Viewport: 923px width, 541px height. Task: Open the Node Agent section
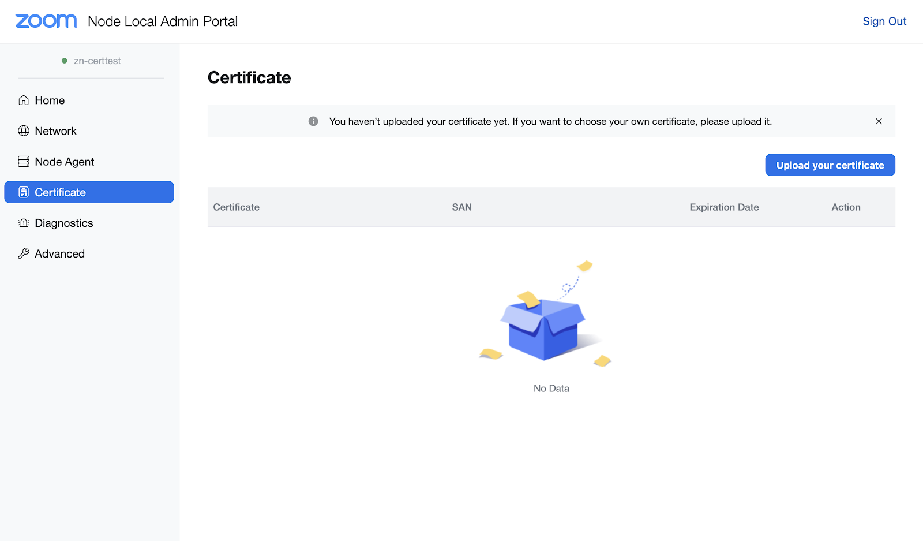click(64, 162)
